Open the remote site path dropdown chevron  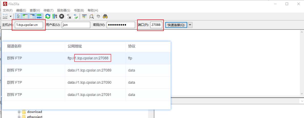coord(302,101)
